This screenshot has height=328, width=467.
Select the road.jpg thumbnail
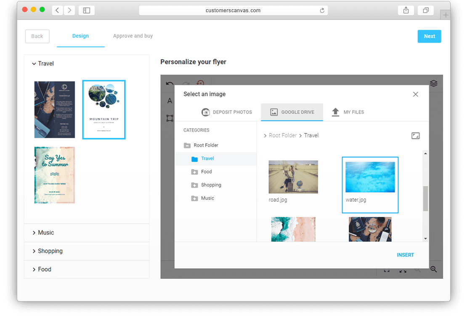tap(293, 177)
